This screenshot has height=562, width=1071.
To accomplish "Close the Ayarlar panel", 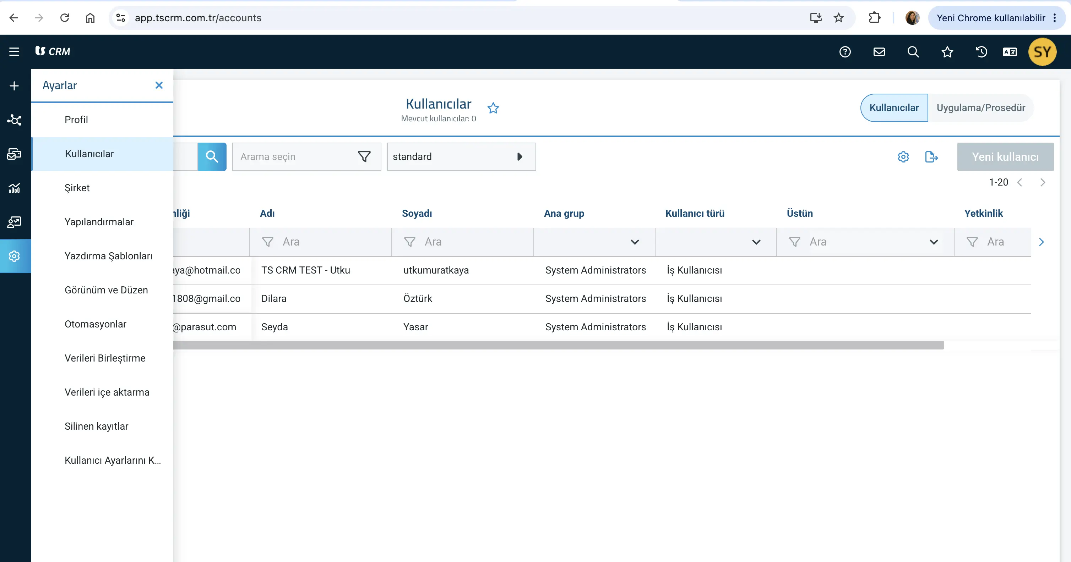I will (159, 85).
